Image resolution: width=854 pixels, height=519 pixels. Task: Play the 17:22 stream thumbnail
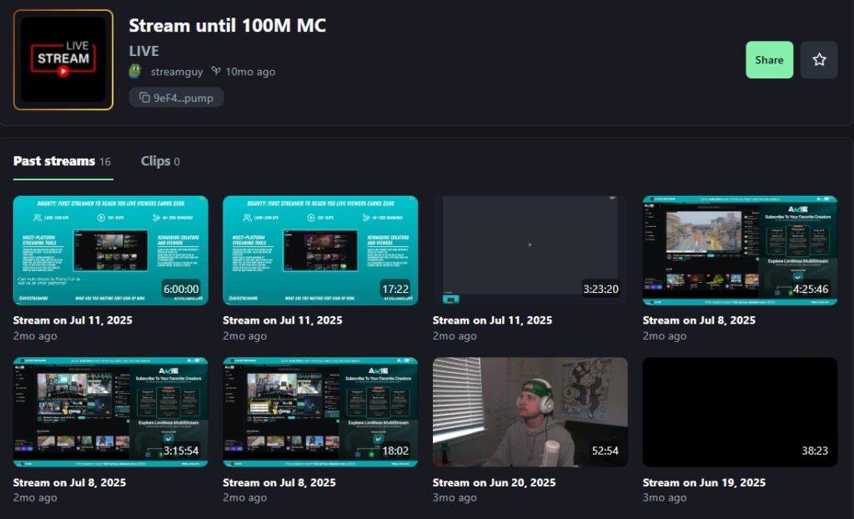(320, 250)
